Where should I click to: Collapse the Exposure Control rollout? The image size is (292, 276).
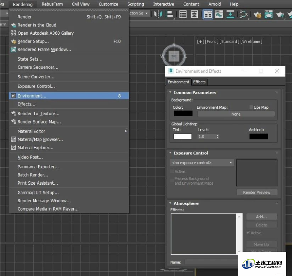click(170, 153)
